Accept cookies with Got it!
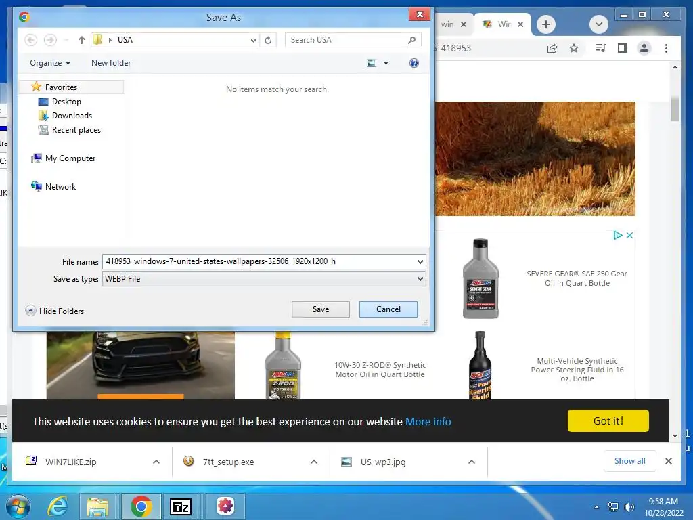The height and width of the screenshot is (520, 693). tap(608, 420)
